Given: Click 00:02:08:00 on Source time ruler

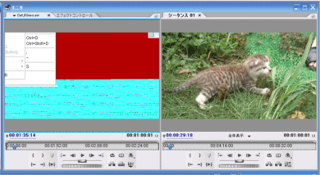Looking at the screenshot, I should [x=96, y=146].
